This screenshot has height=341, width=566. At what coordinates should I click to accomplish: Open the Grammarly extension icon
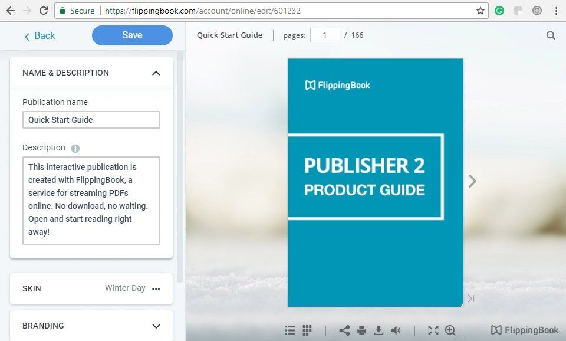[x=499, y=11]
